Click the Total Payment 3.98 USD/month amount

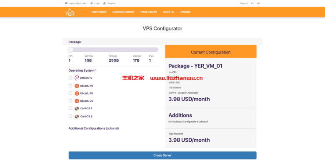click(x=189, y=140)
